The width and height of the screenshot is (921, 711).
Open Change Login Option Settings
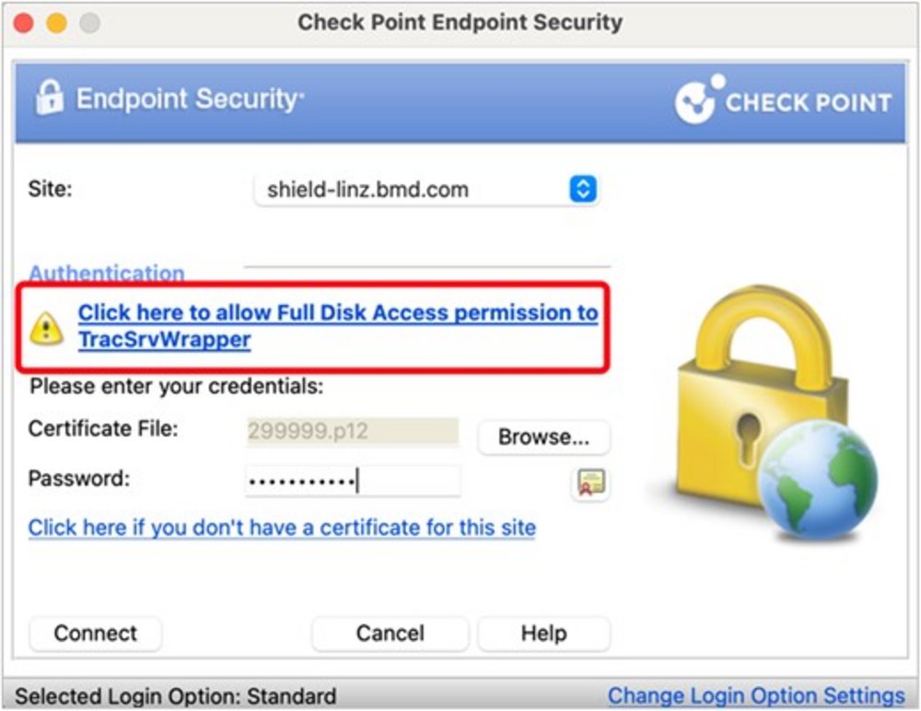pos(756,695)
